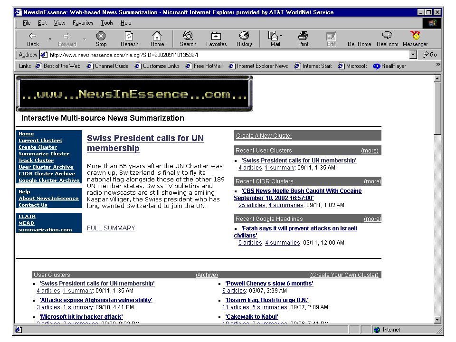
Task: Open 'About NewsInEssence' sidebar link
Action: pyautogui.click(x=48, y=199)
